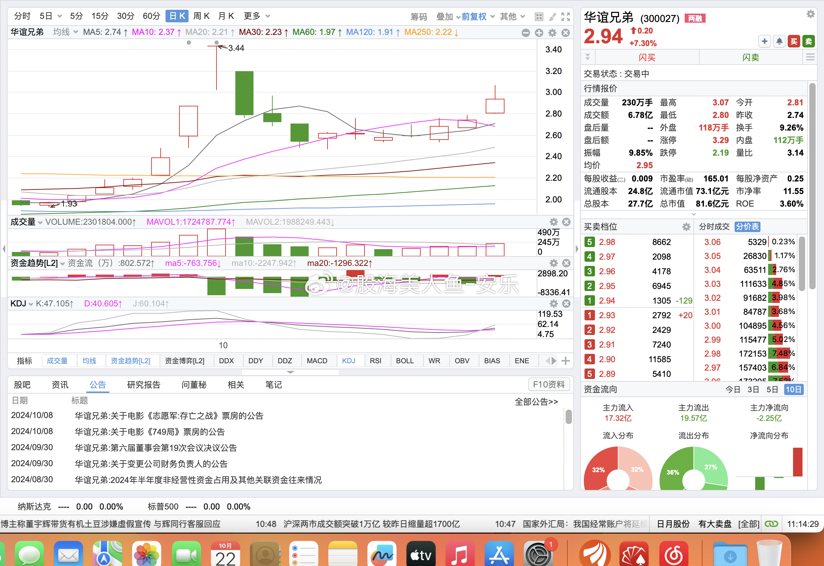Add stock to watchlist plus button

coord(764,41)
